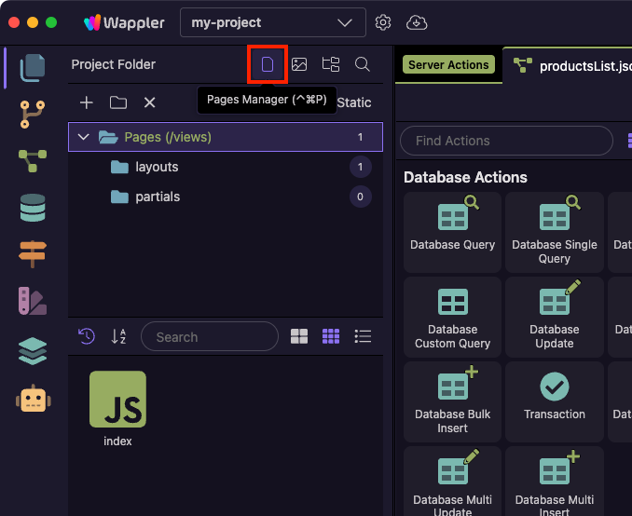The height and width of the screenshot is (516, 632).
Task: Select the layouts folder in the tree
Action: coord(156,167)
